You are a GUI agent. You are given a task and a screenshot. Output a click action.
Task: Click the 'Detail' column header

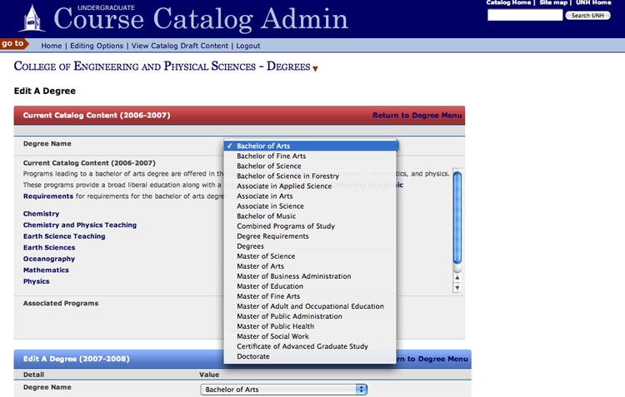click(x=33, y=375)
